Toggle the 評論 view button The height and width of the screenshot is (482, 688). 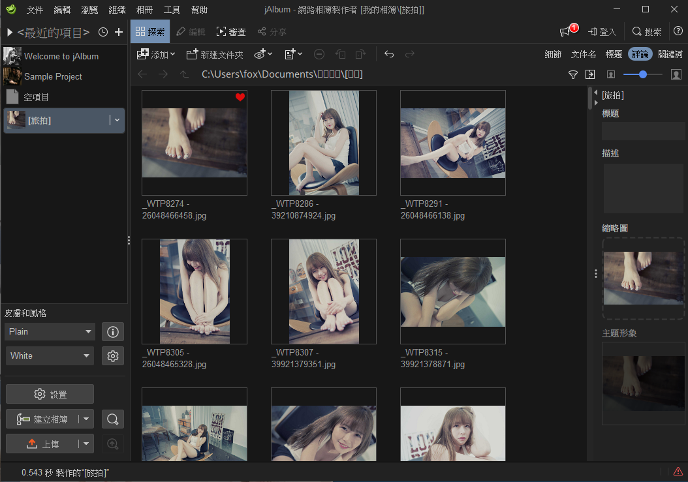[x=640, y=54]
